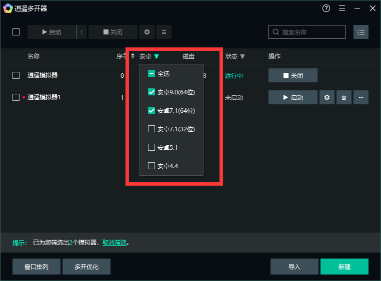The height and width of the screenshot is (281, 381).
Task: Open more options for 逍遥模拟器1
Action: (x=361, y=97)
